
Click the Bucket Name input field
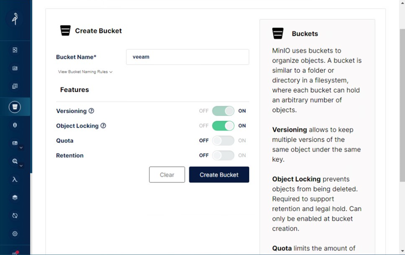coord(188,57)
